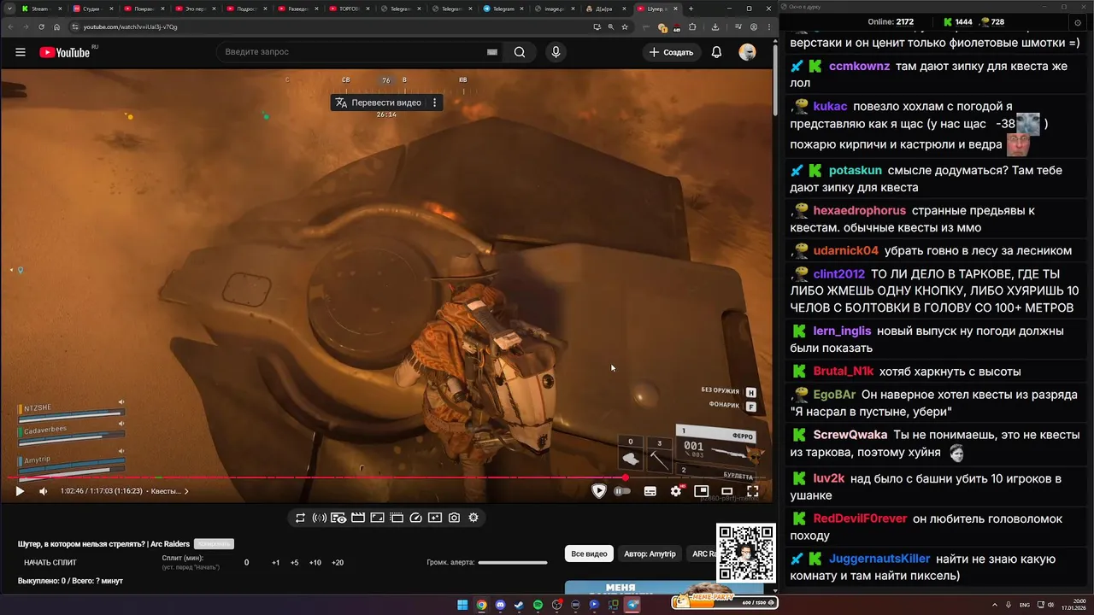Open the tab search dropdown arrow
This screenshot has width=1094, height=615.
tap(9, 9)
